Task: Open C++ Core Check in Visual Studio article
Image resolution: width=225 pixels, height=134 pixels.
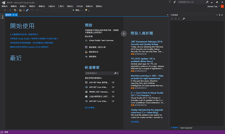Action: tap(147, 94)
